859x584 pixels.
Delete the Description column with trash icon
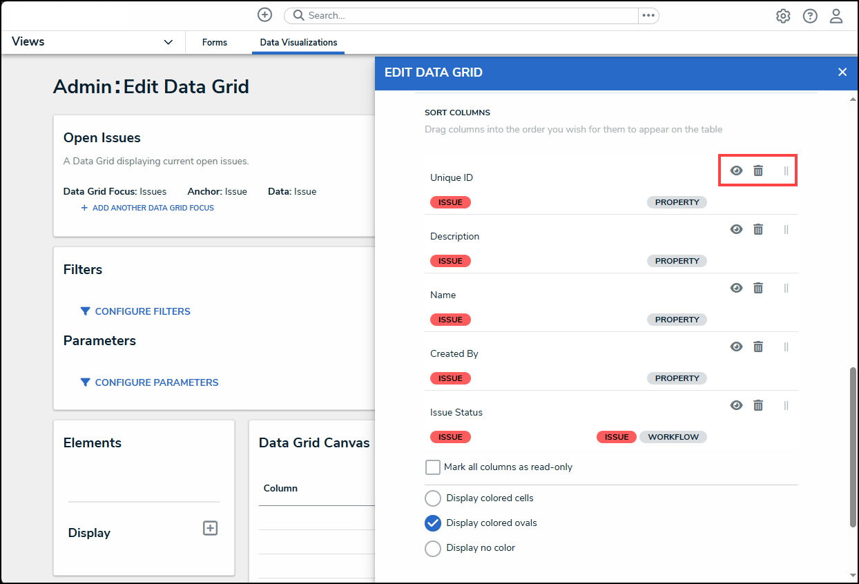pyautogui.click(x=758, y=229)
